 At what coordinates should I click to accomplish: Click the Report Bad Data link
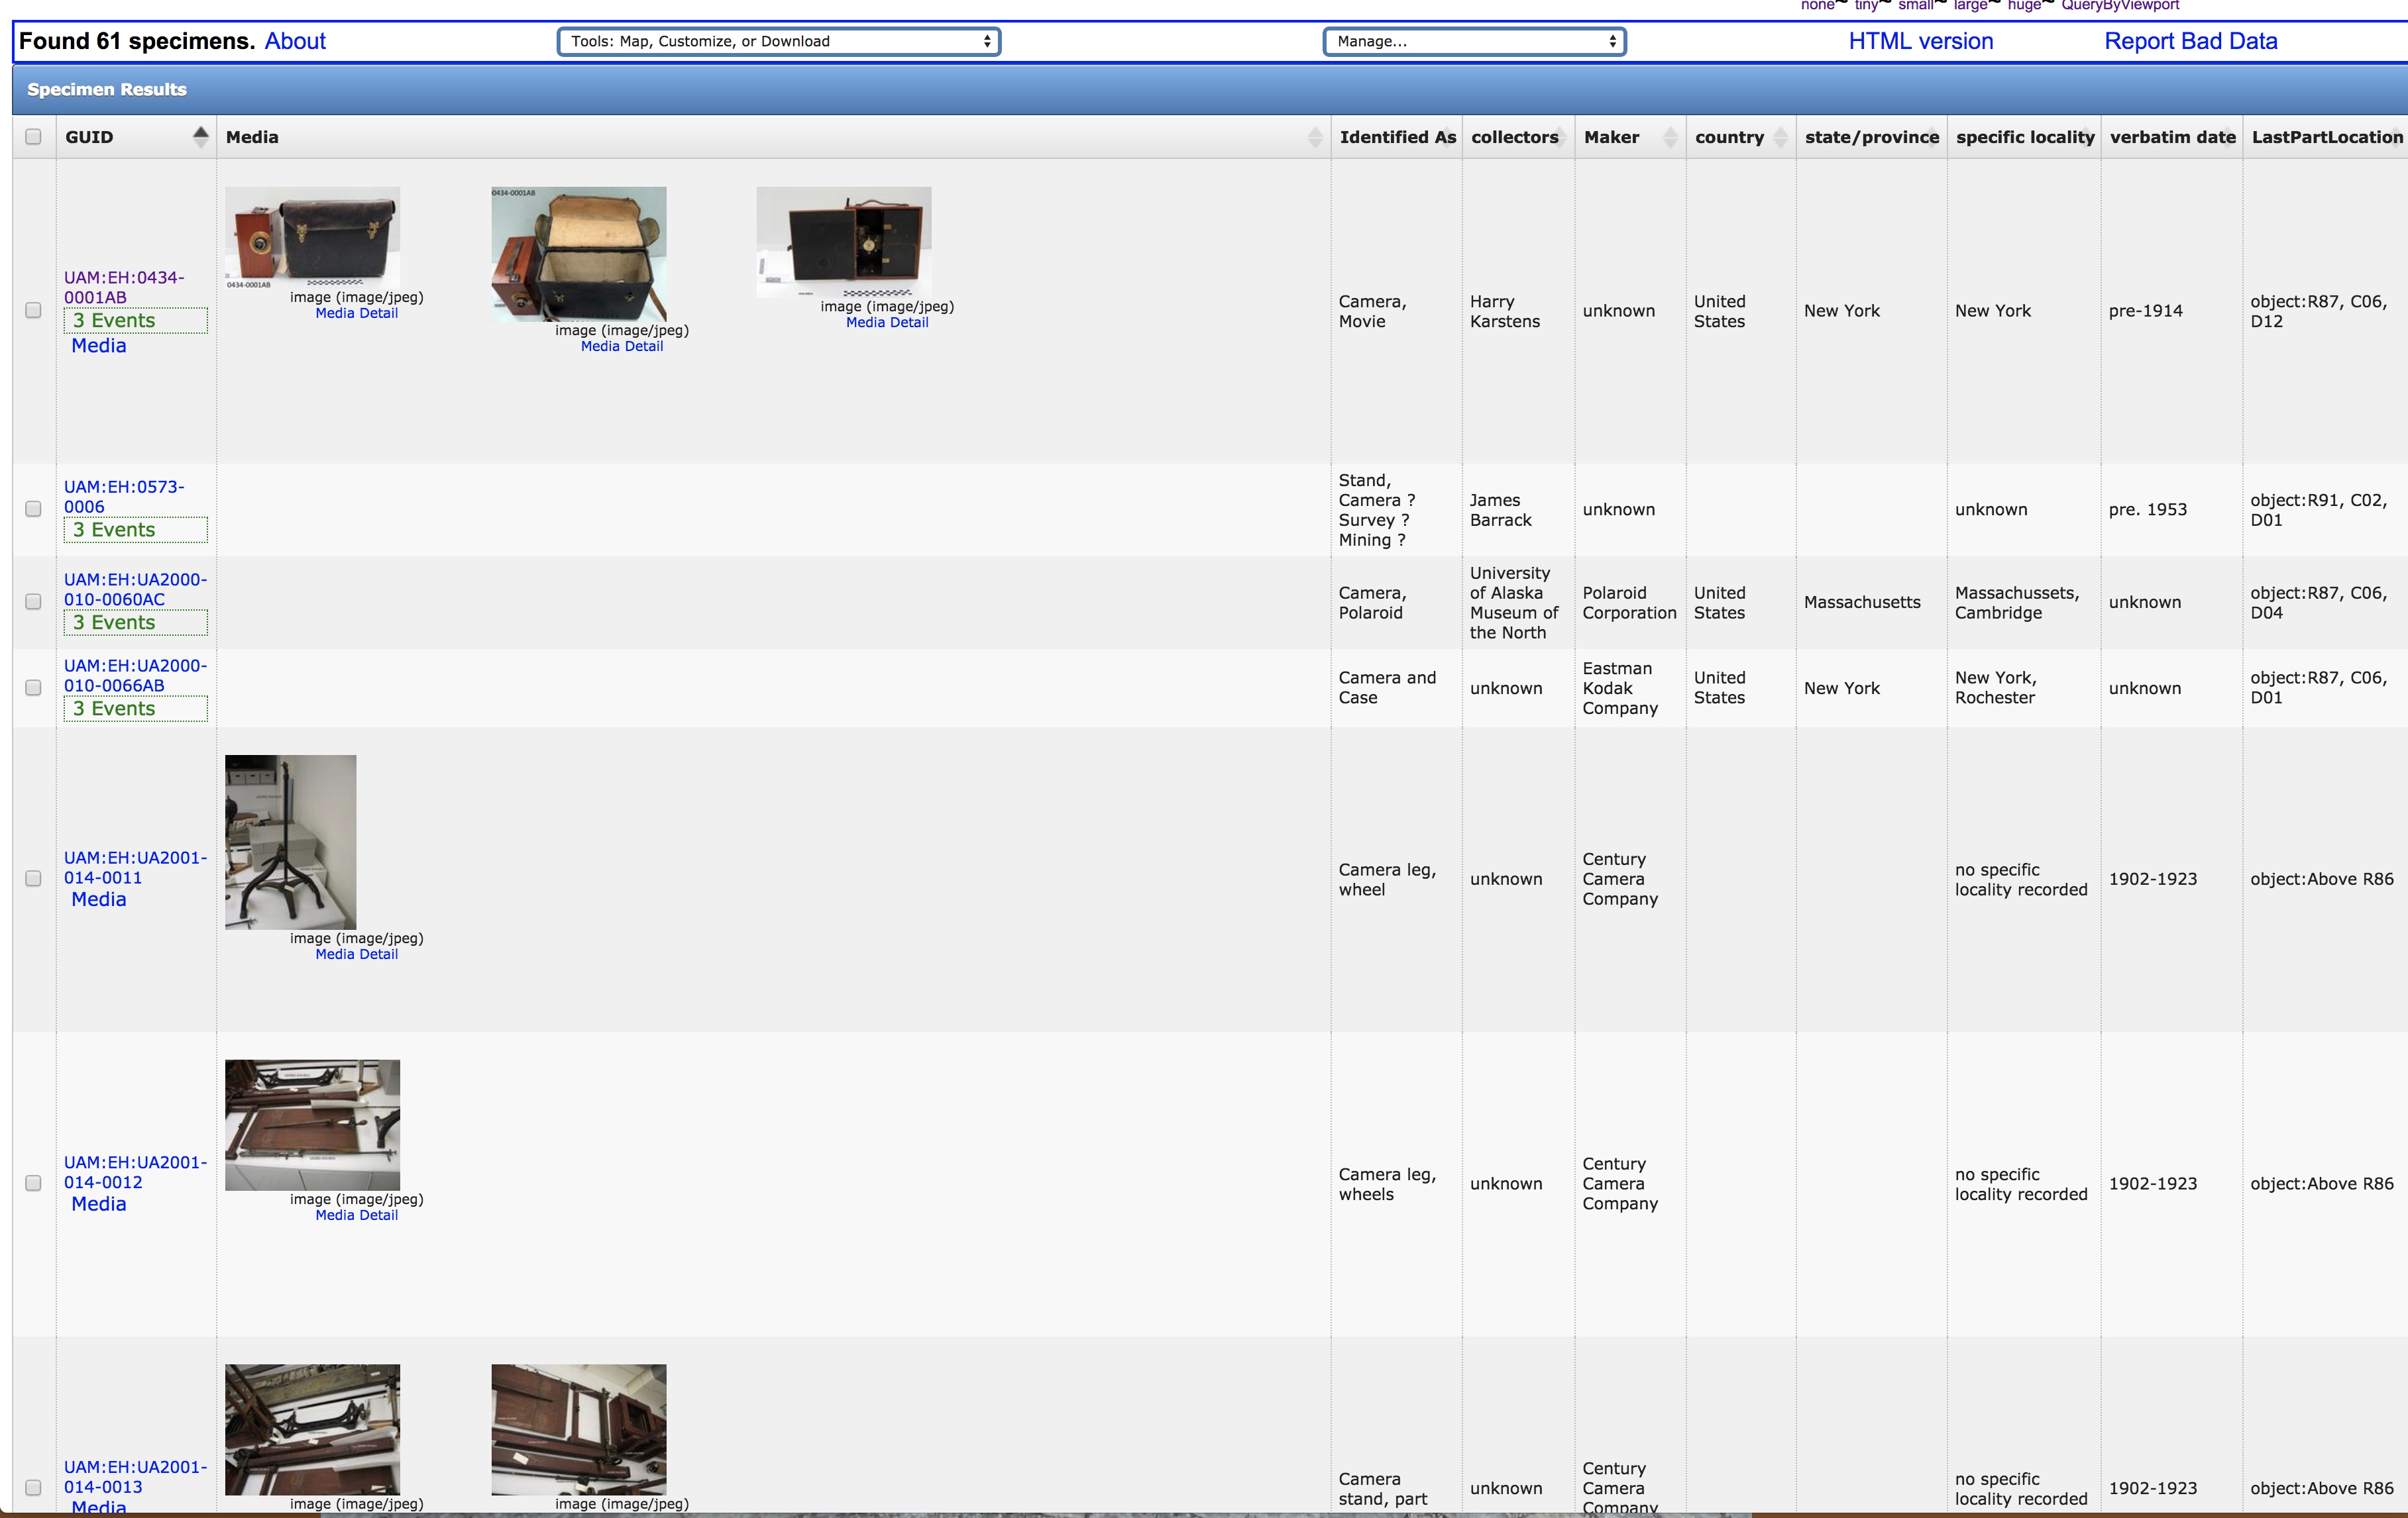[x=2190, y=41]
